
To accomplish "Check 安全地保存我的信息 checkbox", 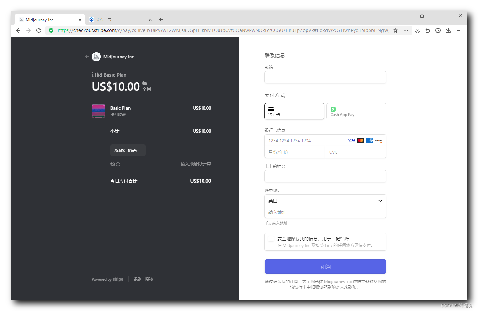I will 271,239.
